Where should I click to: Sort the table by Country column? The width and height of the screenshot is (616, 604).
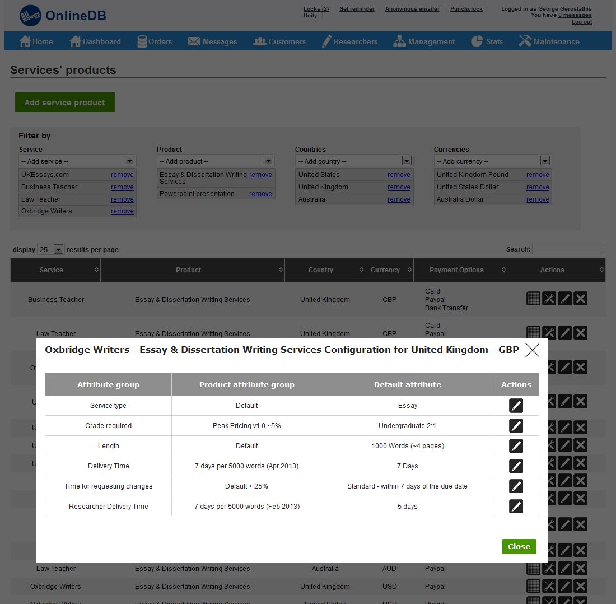click(326, 270)
